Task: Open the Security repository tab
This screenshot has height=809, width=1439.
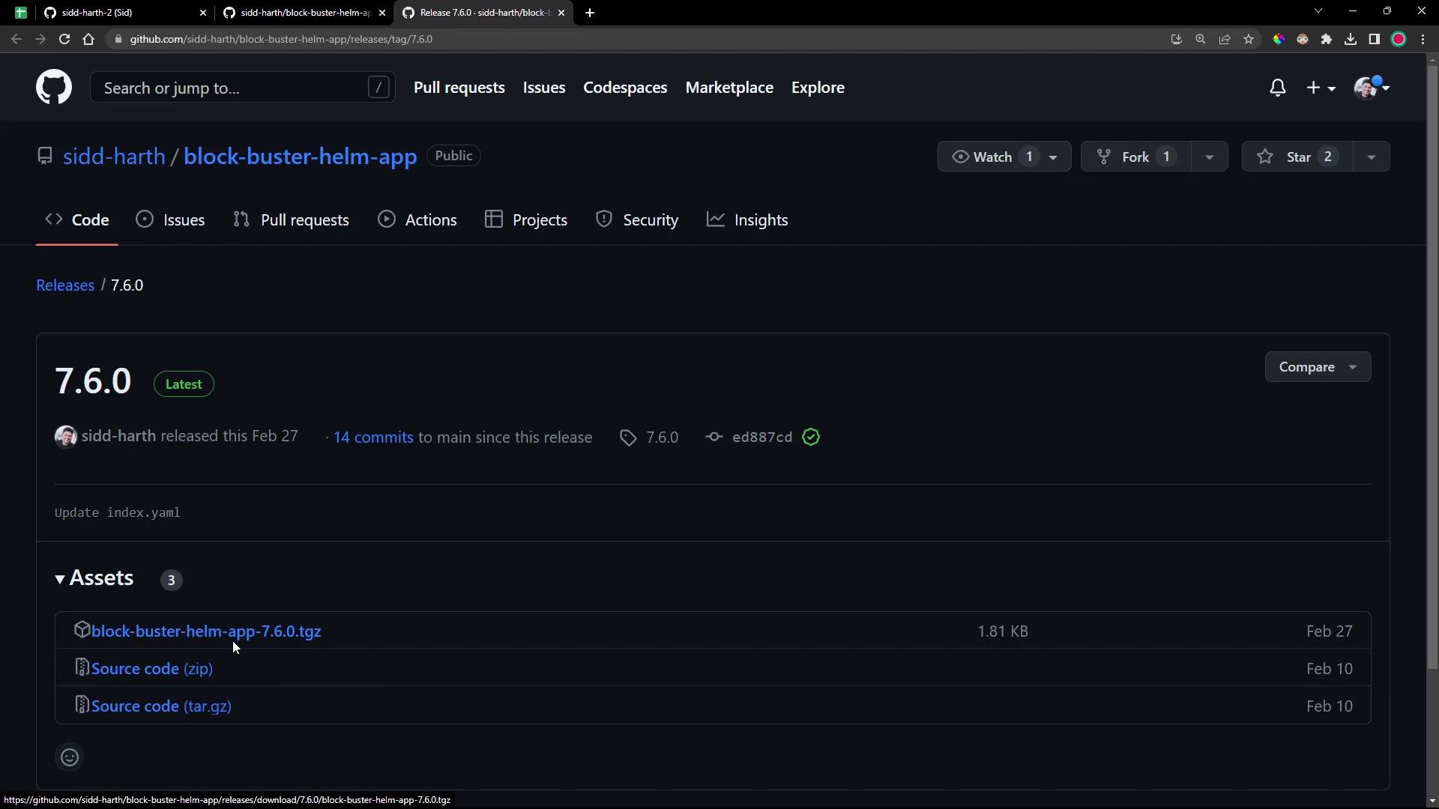Action: pyautogui.click(x=637, y=219)
